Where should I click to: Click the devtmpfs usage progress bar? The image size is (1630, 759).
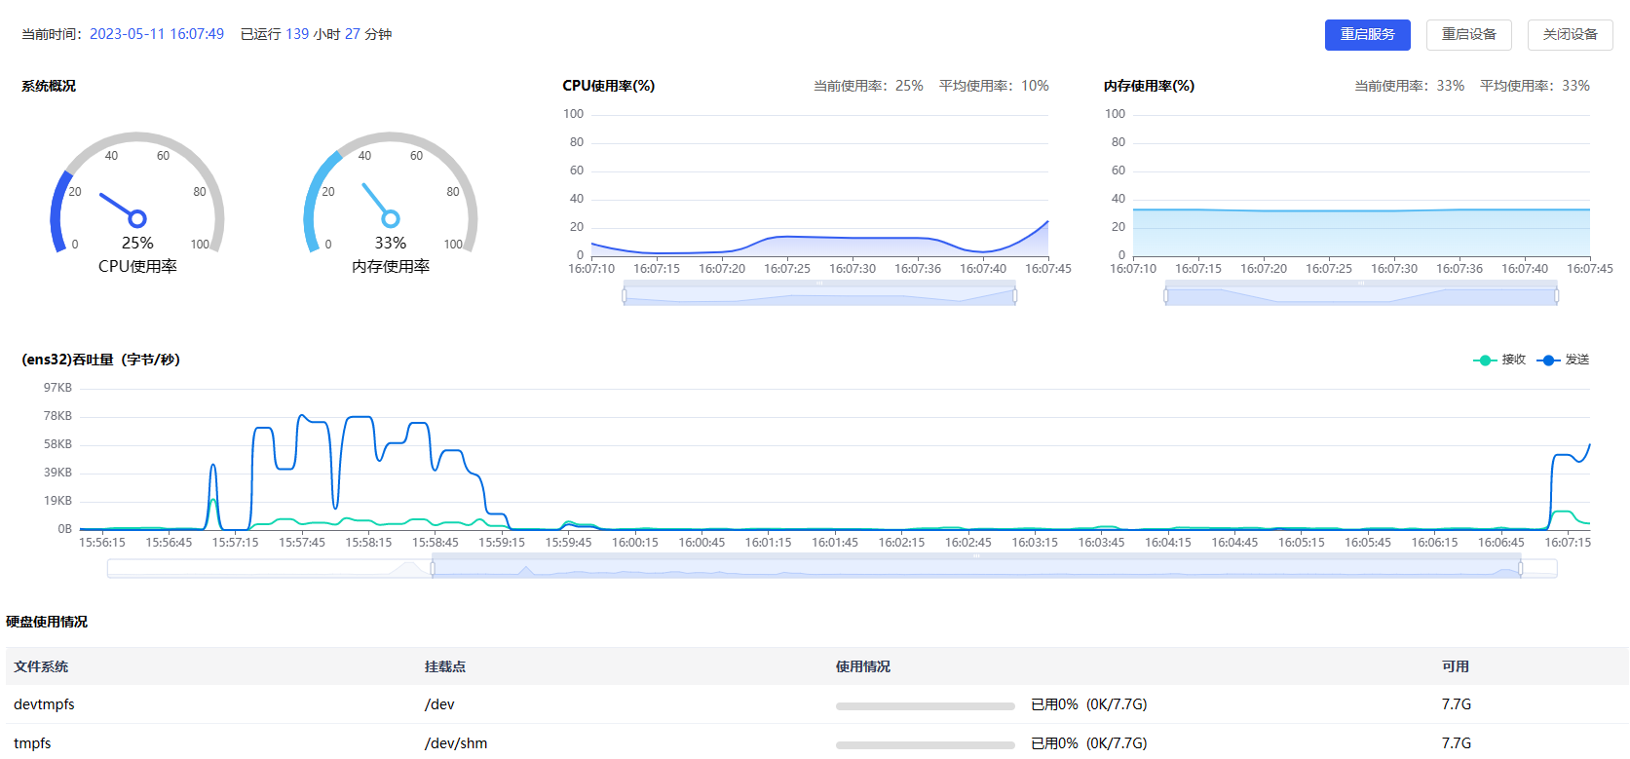pos(926,706)
